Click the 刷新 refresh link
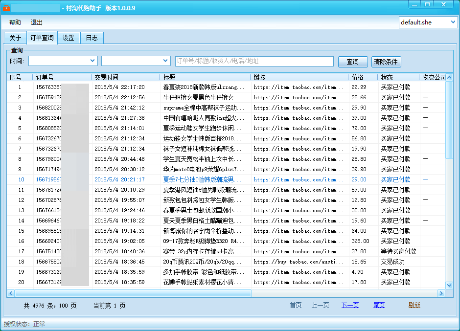The height and width of the screenshot is (331, 460). pyautogui.click(x=414, y=305)
